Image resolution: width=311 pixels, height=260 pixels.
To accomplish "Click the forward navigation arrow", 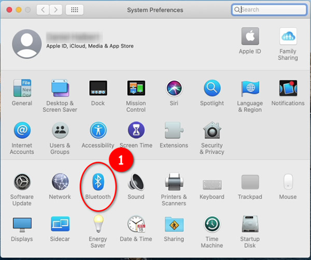I will [x=55, y=10].
